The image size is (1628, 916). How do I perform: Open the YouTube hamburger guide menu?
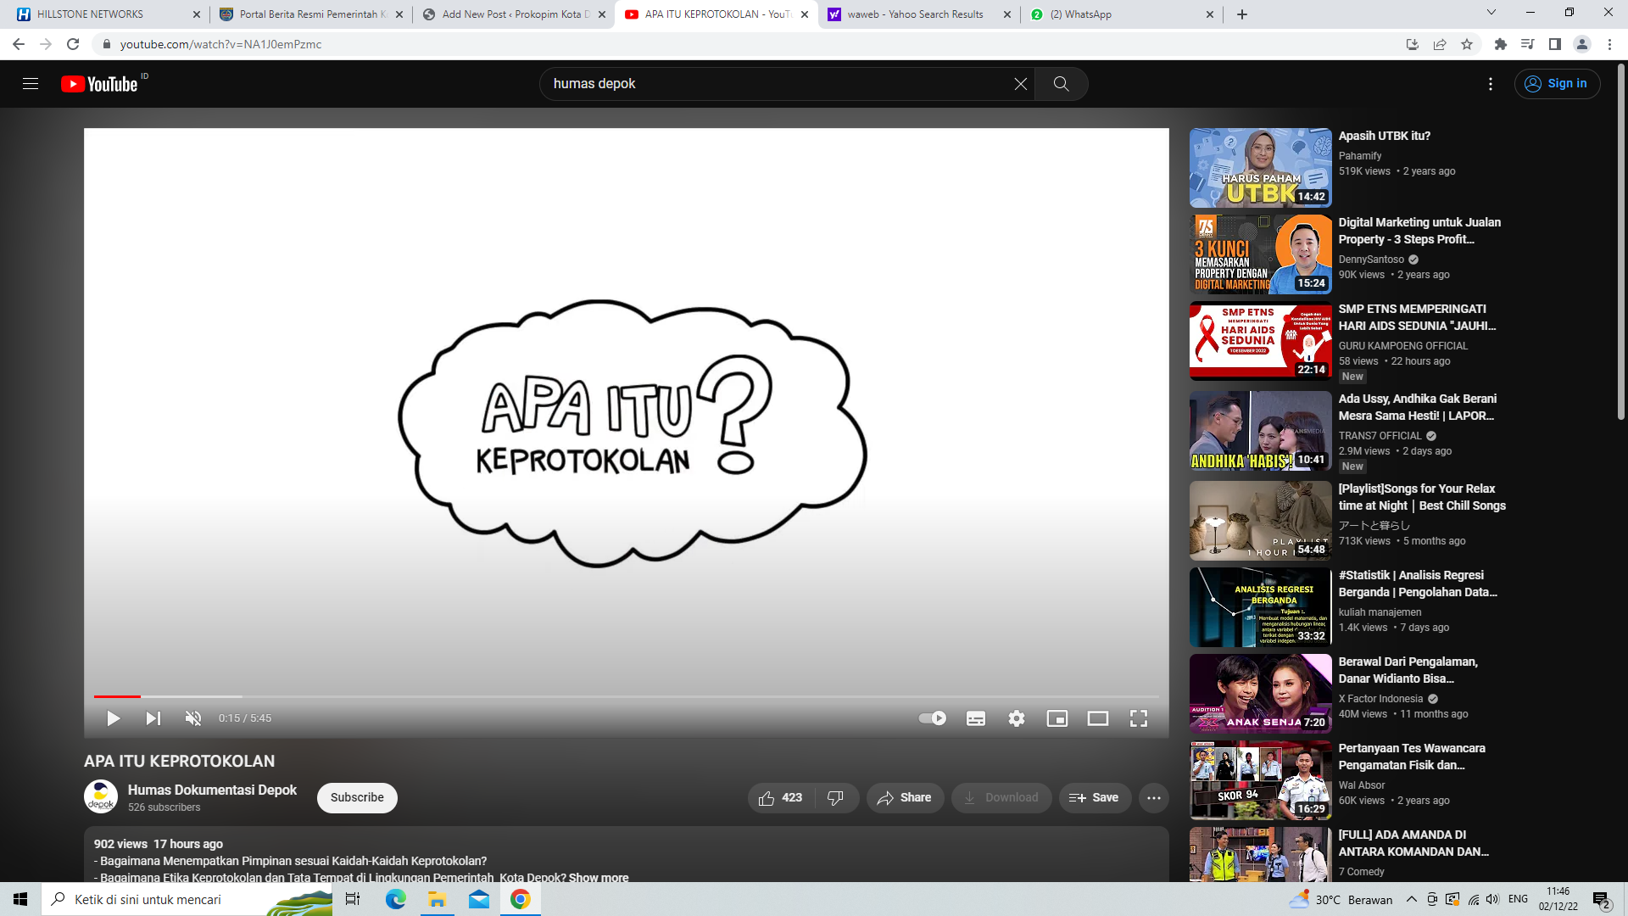click(x=31, y=84)
